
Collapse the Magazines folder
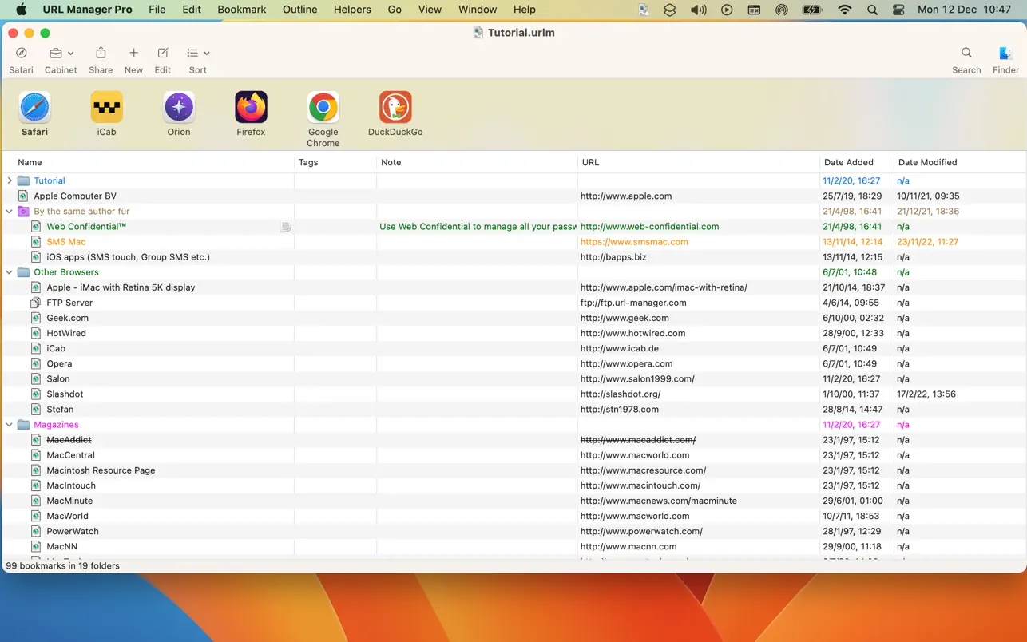[x=9, y=424]
